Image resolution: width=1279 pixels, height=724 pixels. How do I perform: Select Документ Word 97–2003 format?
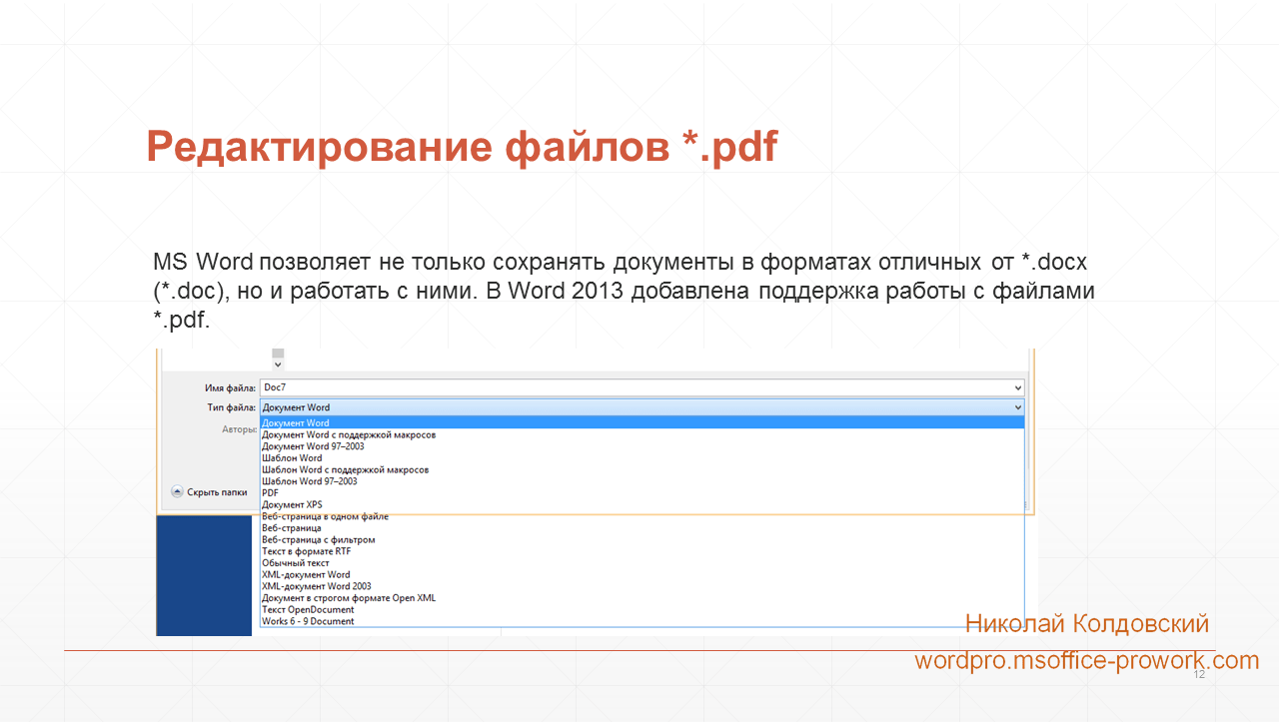[x=313, y=446]
